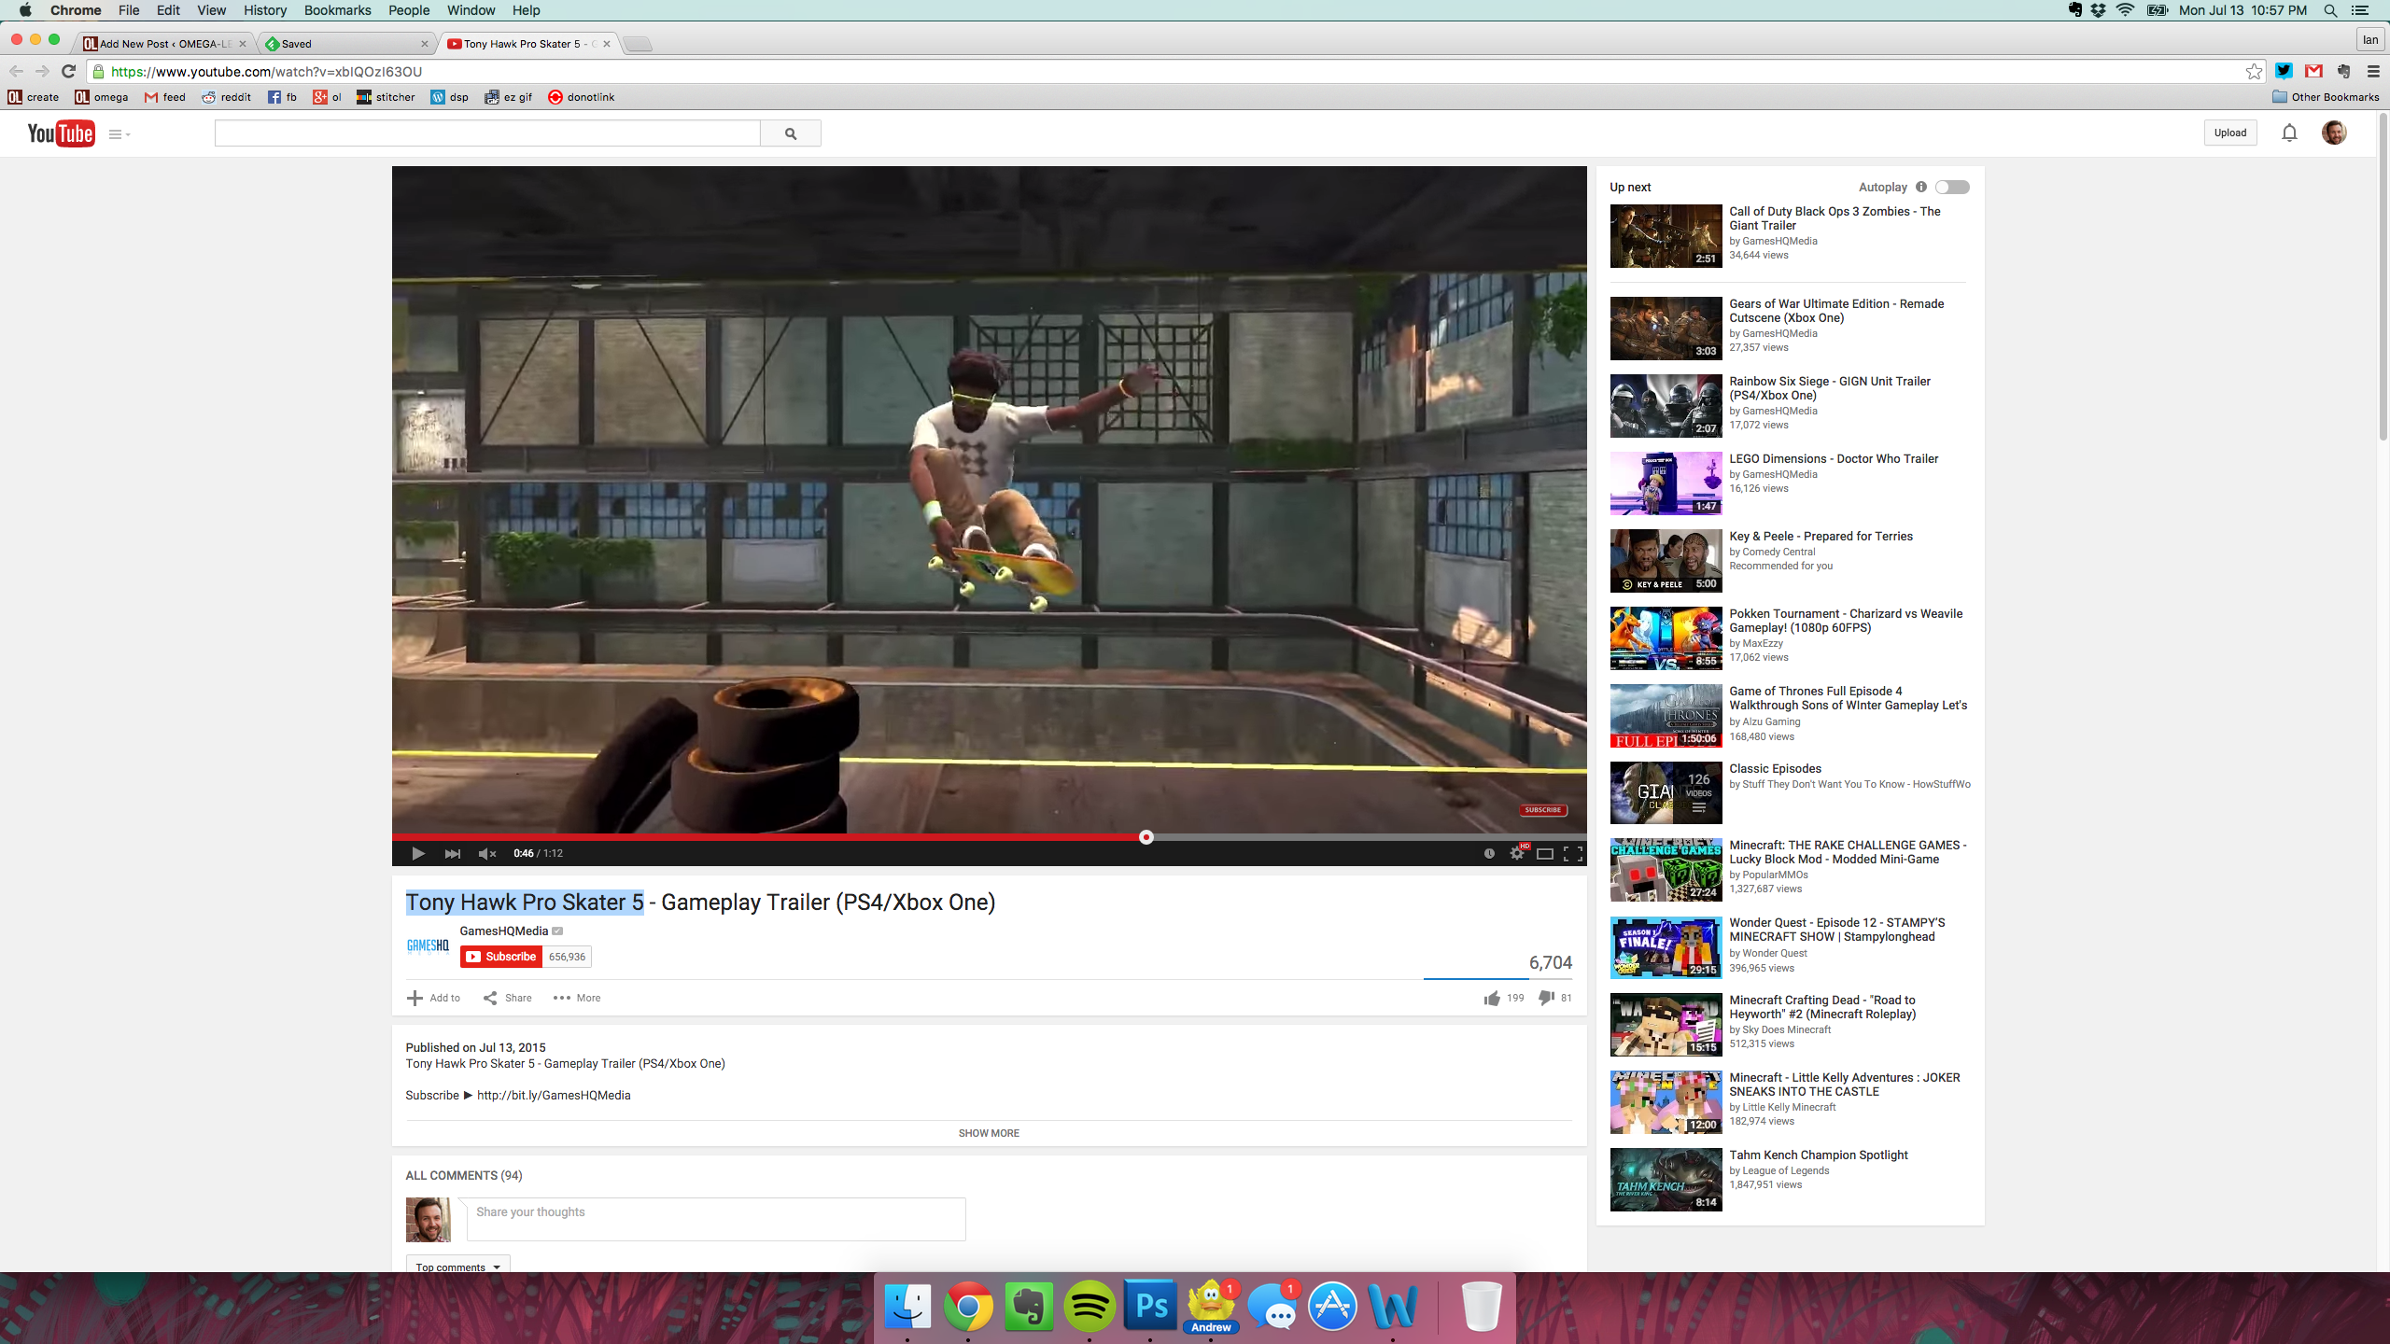Open the Window menu
The width and height of the screenshot is (2390, 1344).
click(x=471, y=10)
